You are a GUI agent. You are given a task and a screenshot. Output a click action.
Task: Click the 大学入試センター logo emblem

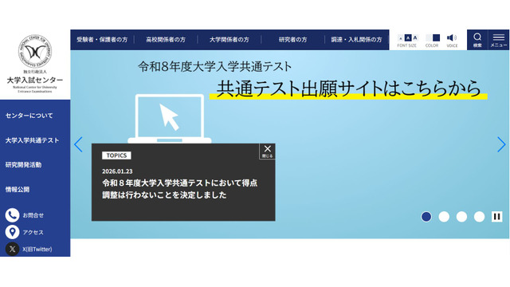coord(35,51)
